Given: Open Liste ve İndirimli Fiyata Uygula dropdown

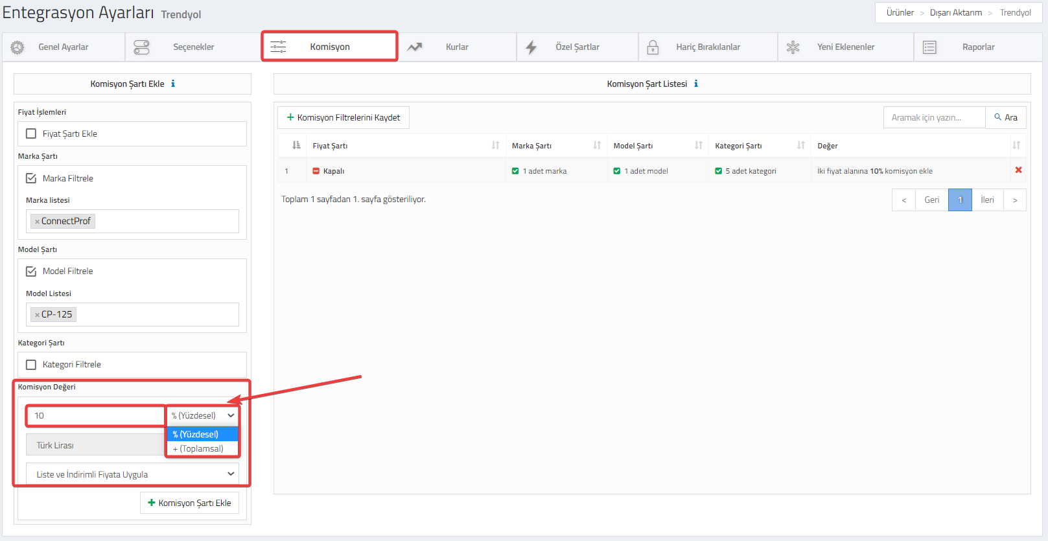Looking at the screenshot, I should click(132, 474).
